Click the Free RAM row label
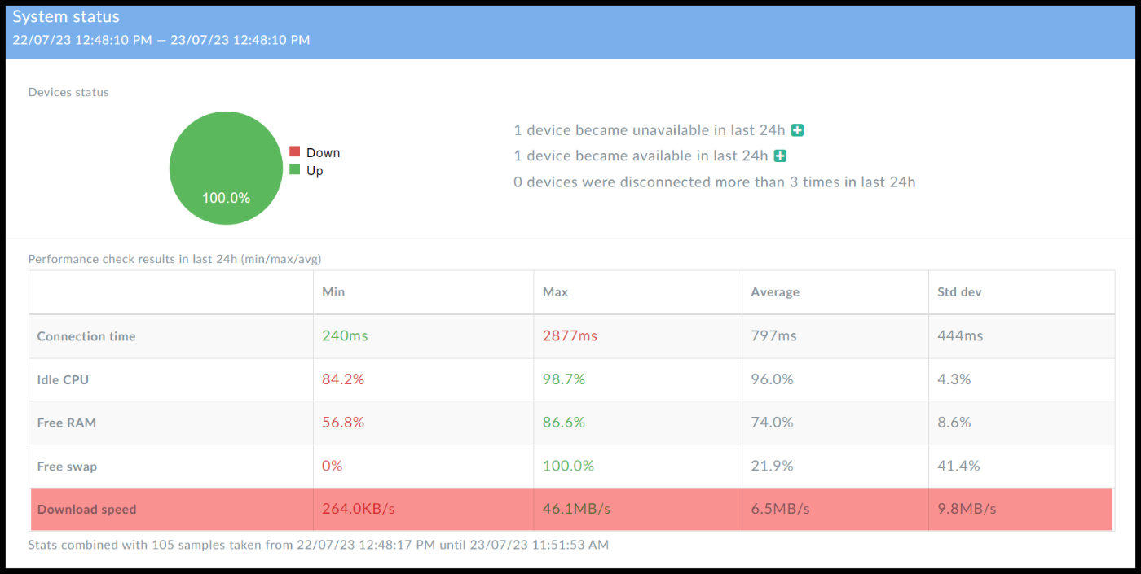This screenshot has height=574, width=1141. coord(67,423)
